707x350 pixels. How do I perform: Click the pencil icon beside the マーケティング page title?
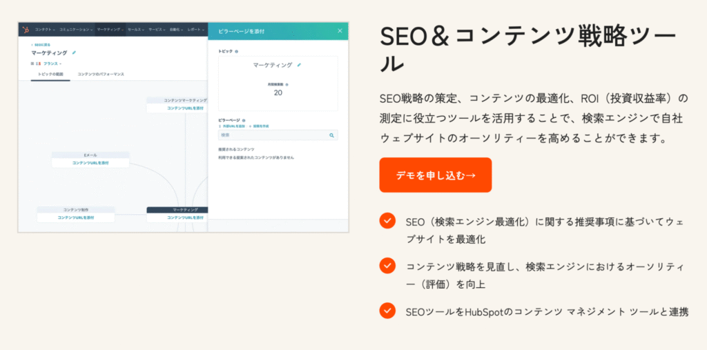click(74, 52)
